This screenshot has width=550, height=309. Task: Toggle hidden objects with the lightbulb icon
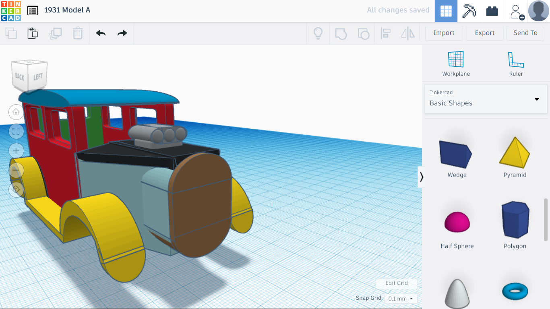(318, 34)
